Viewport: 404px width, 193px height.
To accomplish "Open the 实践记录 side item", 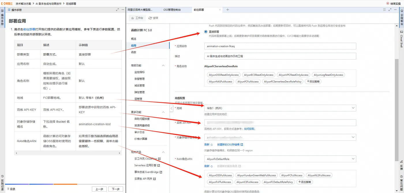I will [x=2, y=183].
